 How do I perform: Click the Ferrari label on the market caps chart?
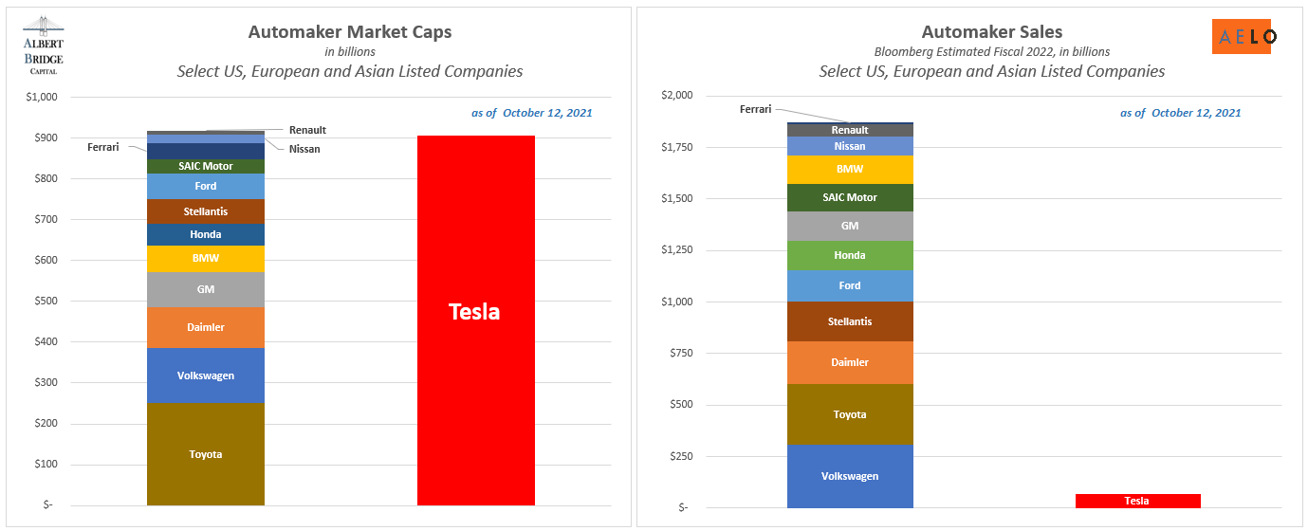(x=103, y=147)
